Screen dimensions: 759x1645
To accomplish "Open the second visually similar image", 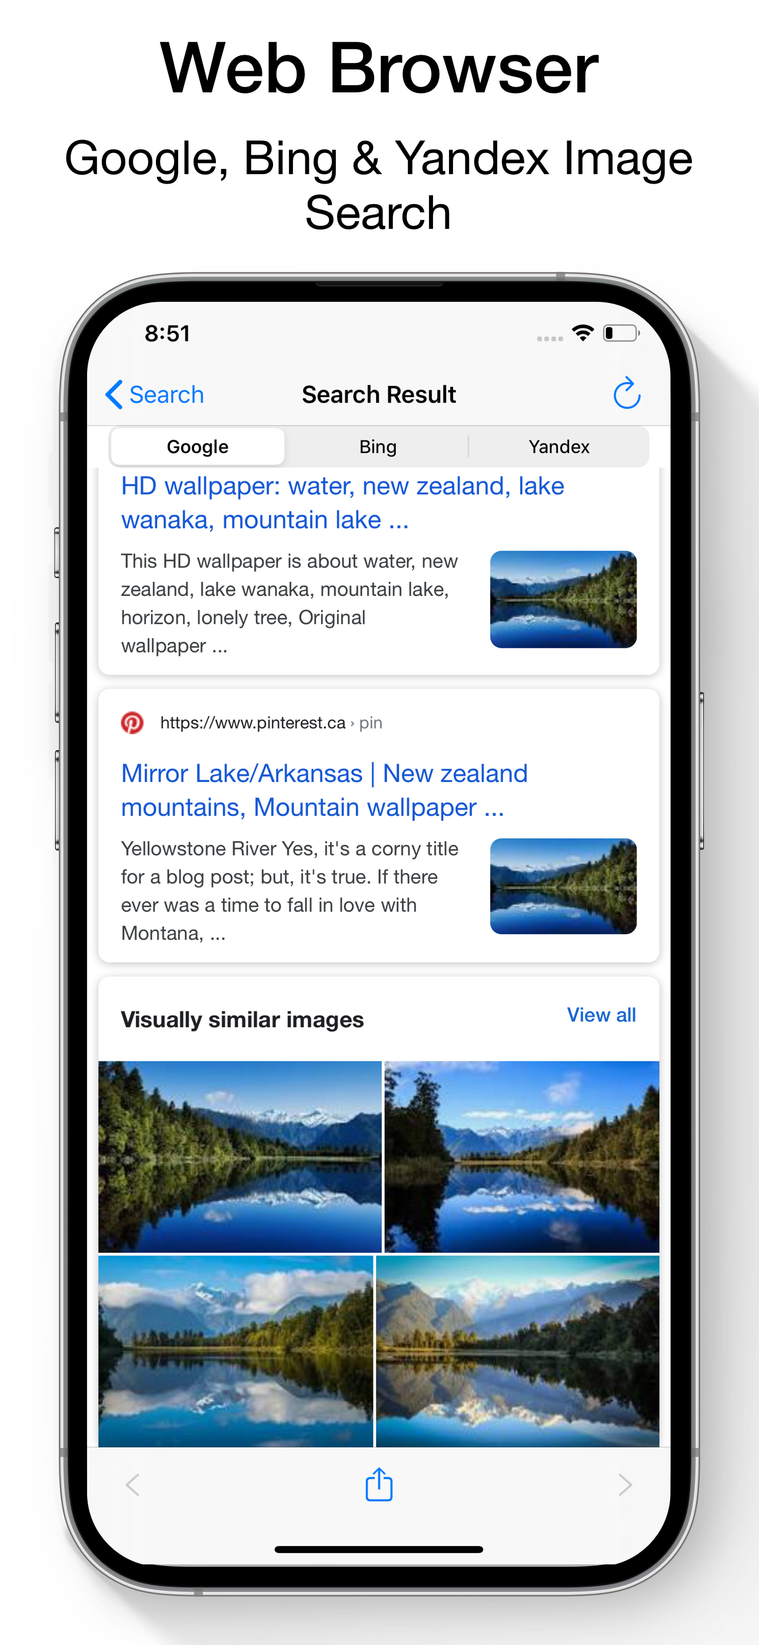I will click(521, 1157).
